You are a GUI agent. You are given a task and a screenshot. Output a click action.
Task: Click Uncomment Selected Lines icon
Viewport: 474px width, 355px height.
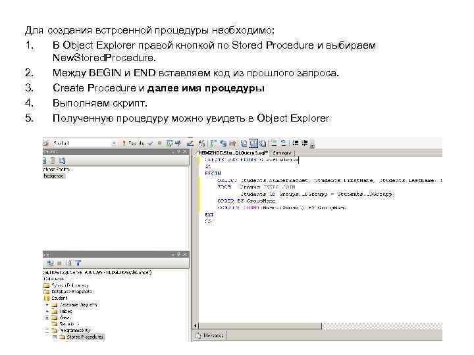pyautogui.click(x=283, y=143)
